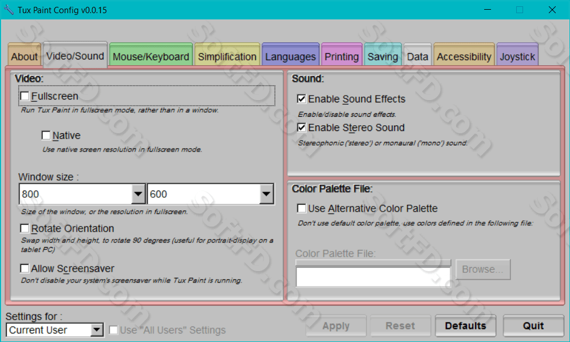Maximize the Tux Paint Config window

[520, 10]
